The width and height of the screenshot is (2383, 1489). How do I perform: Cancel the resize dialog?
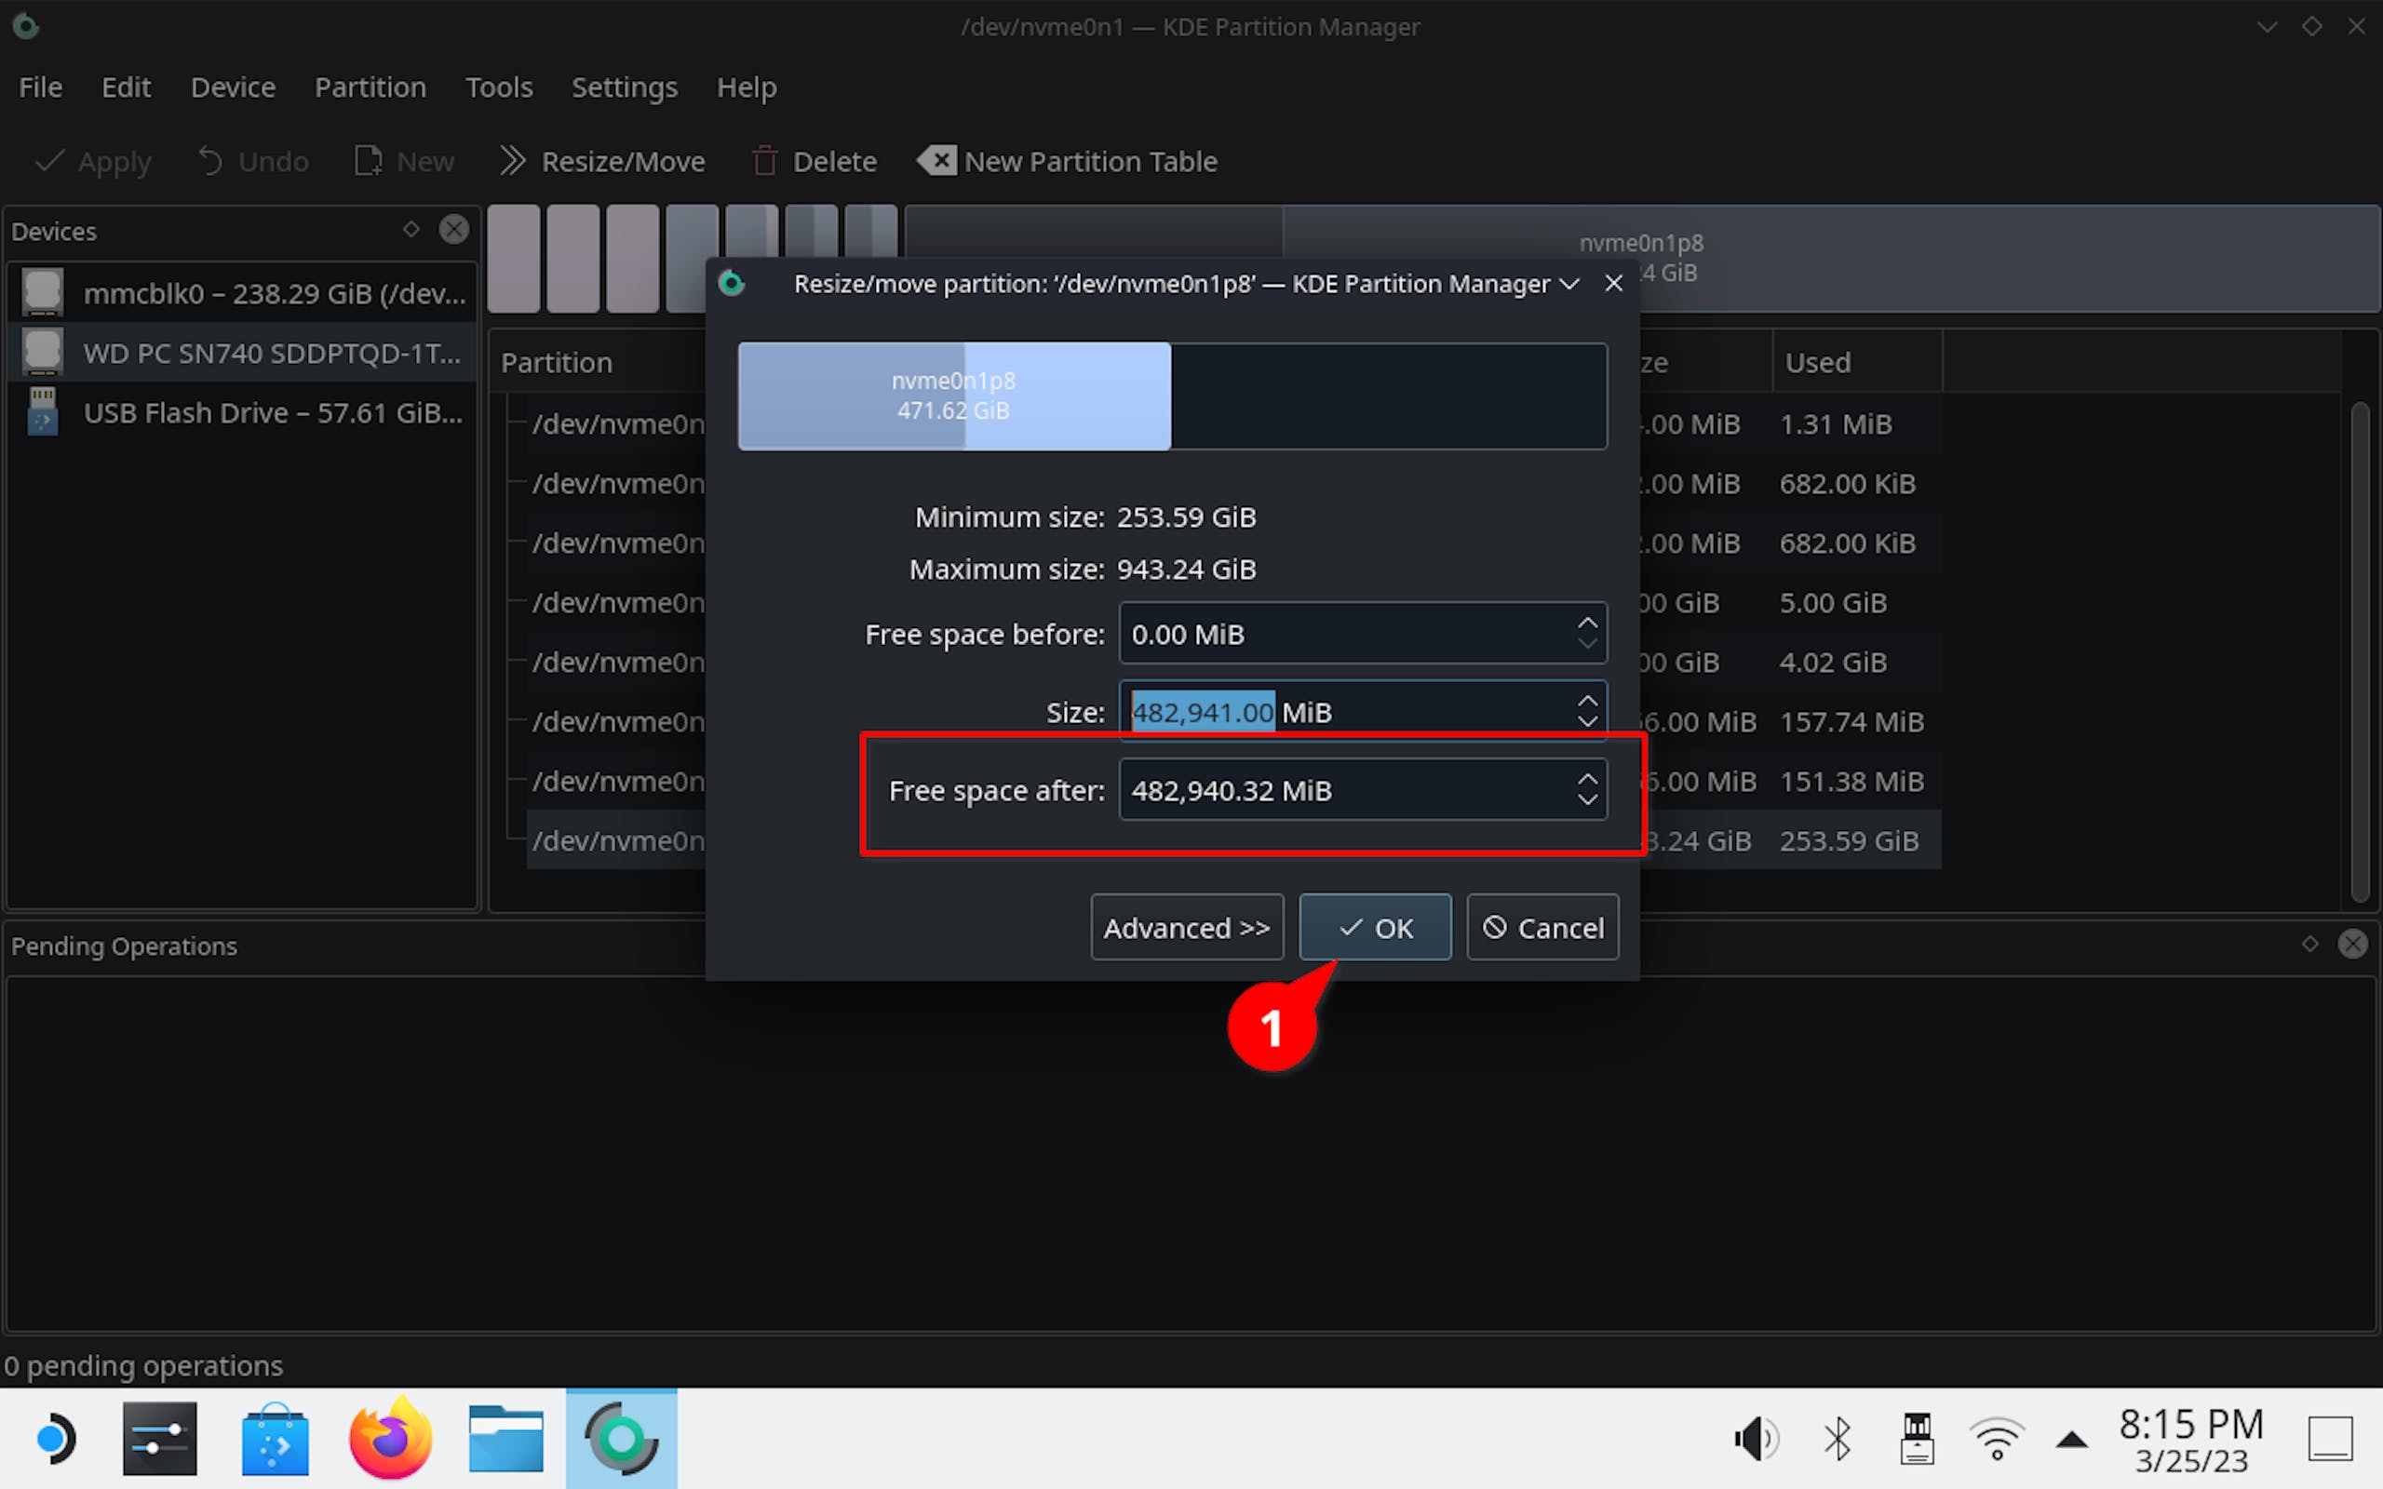point(1542,927)
